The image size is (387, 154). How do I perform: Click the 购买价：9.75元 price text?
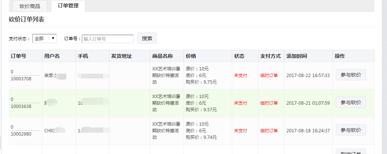click(201, 82)
